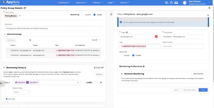Select Disable for policy group monitoring
The width and height of the screenshot is (214, 108).
pyautogui.click(x=83, y=15)
